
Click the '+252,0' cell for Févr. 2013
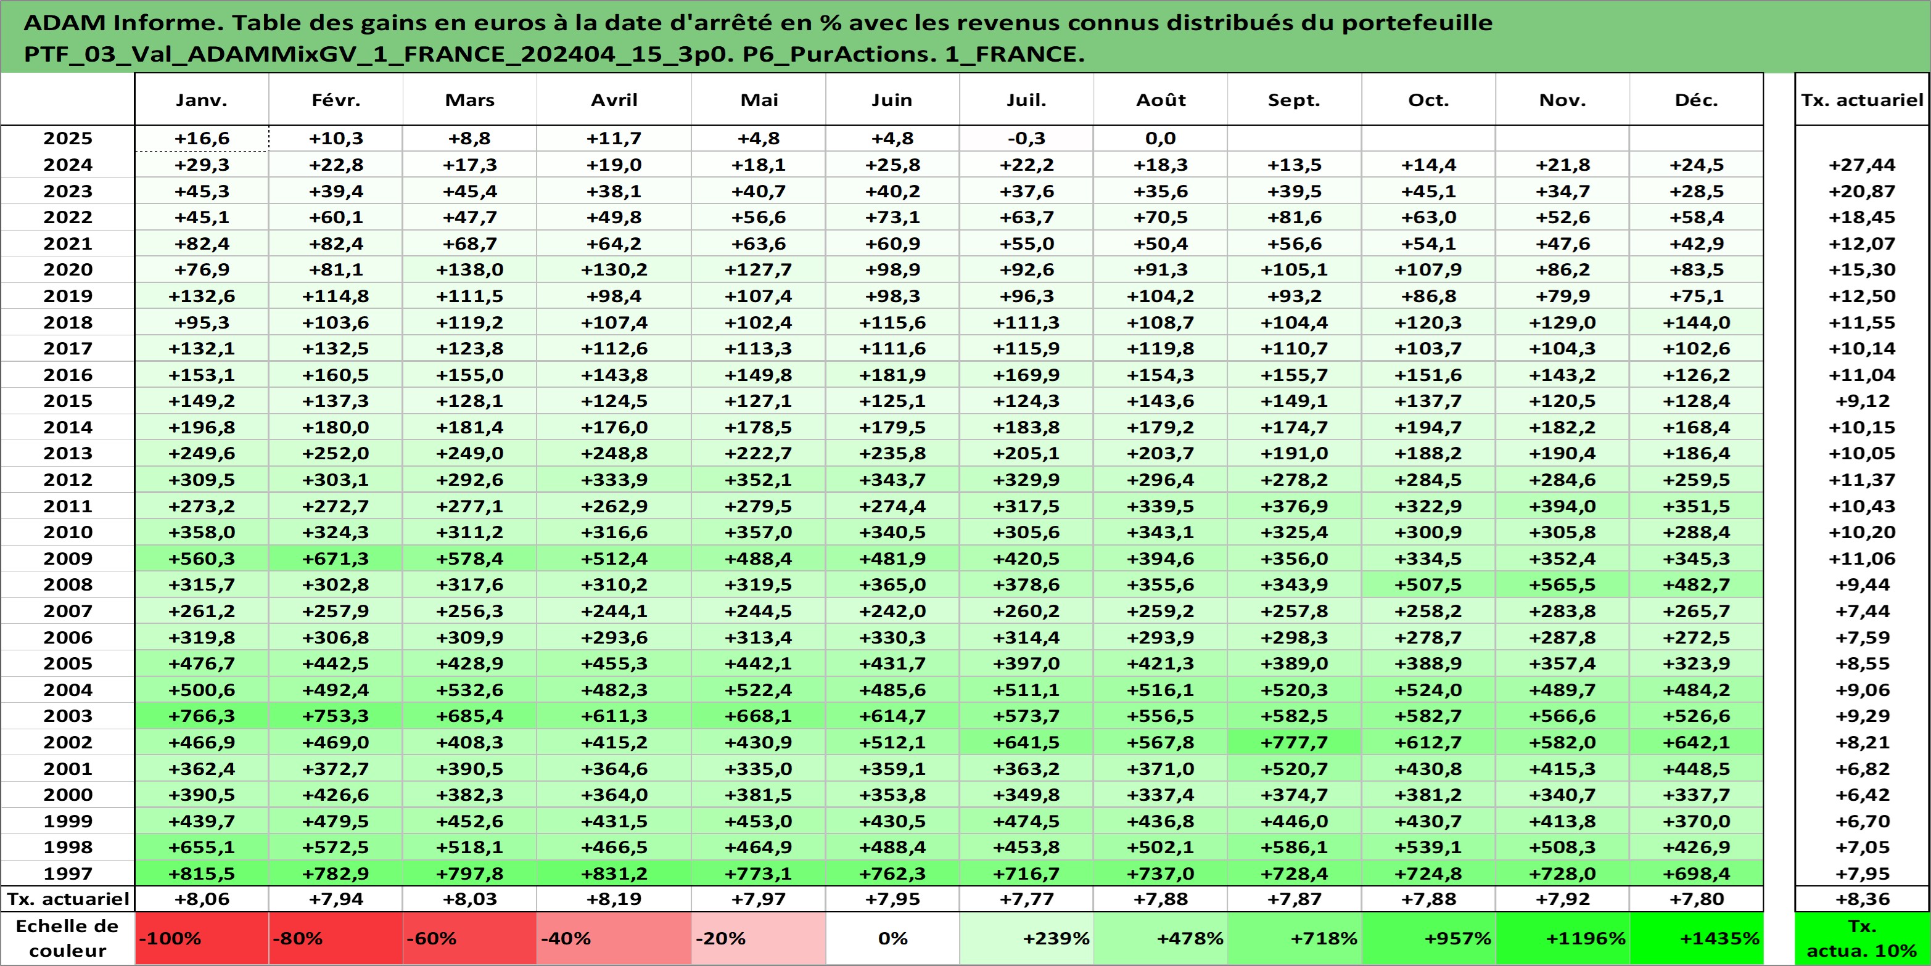click(x=336, y=453)
